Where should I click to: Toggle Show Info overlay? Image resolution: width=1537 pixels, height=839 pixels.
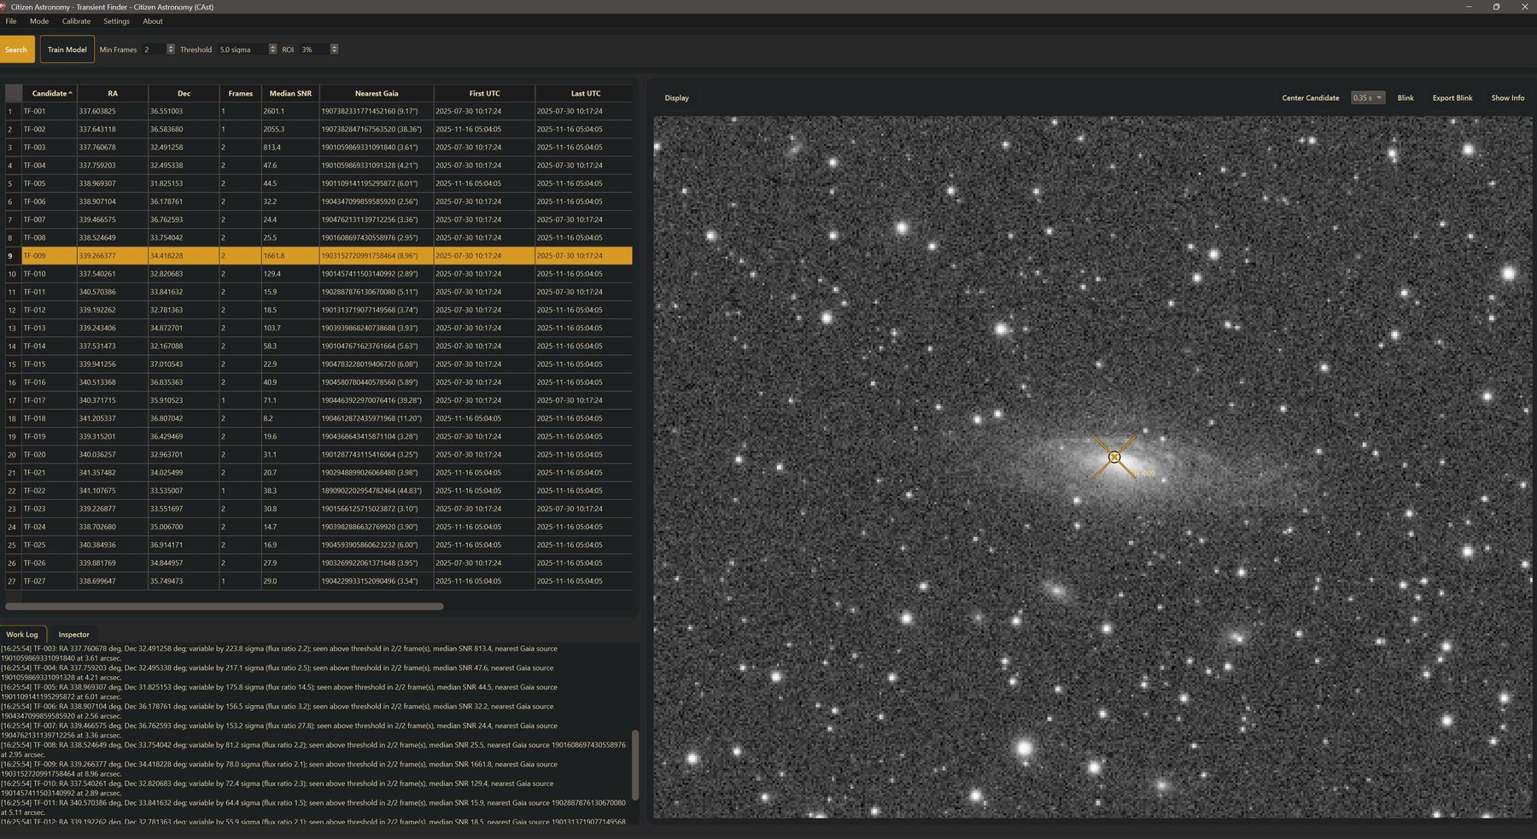1508,98
